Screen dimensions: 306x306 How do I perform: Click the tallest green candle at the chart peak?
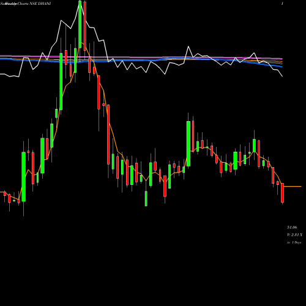click(80, 24)
